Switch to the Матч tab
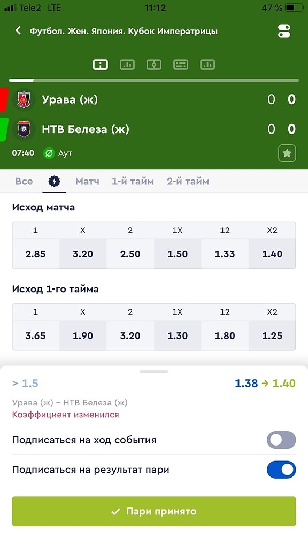Image resolution: width=308 pixels, height=547 pixels. pos(87,182)
